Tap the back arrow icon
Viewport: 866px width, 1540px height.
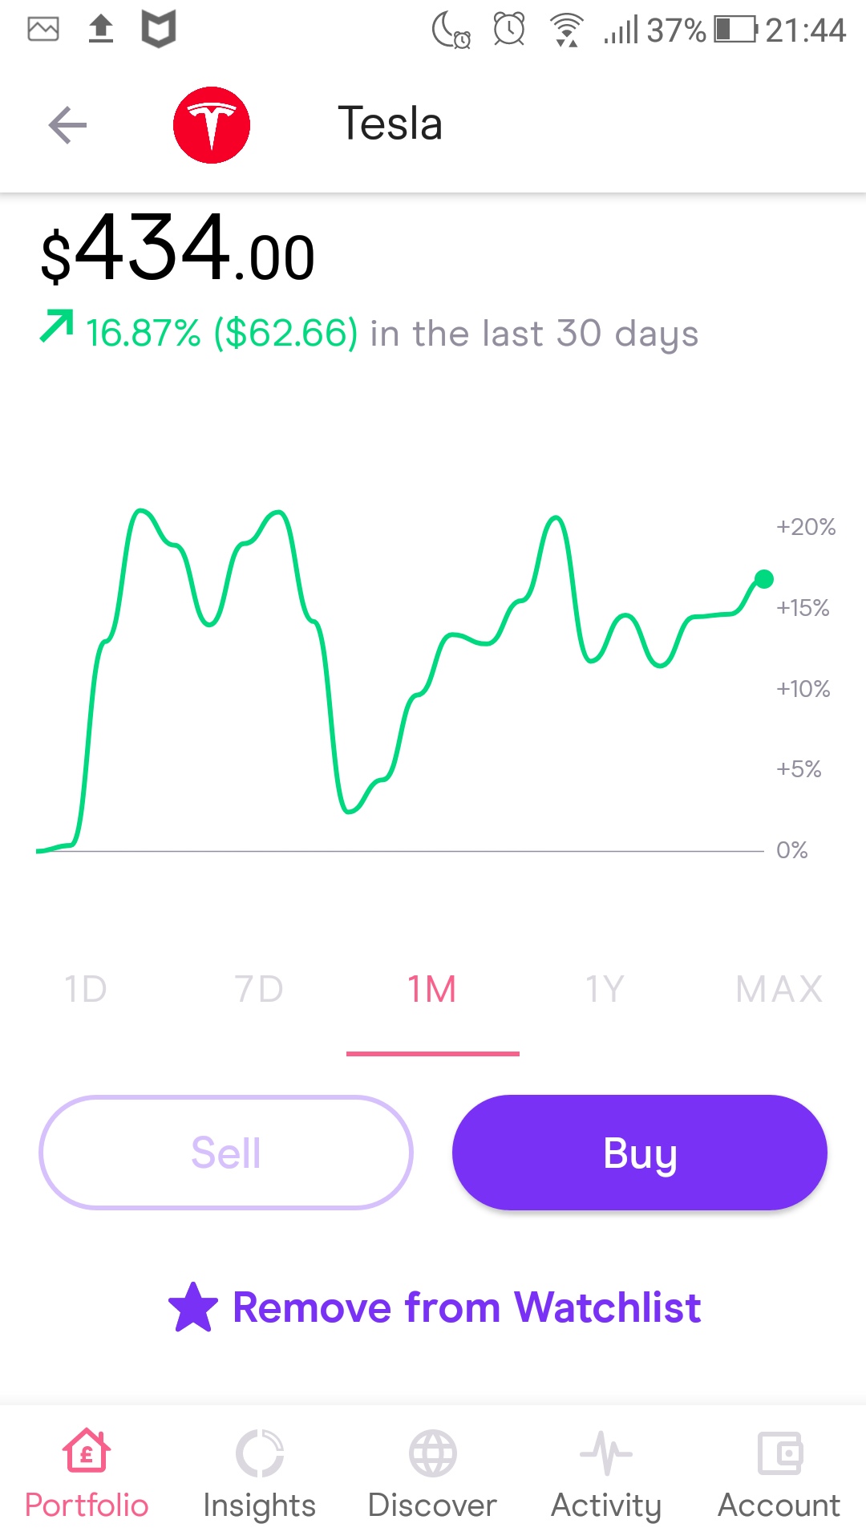67,125
